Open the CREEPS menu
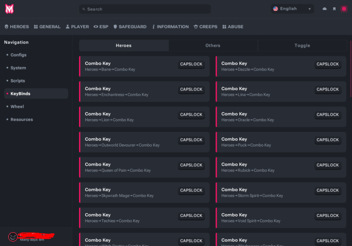The width and height of the screenshot is (352, 246). [205, 27]
